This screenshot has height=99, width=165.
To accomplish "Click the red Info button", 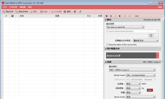I will (x=150, y=90).
